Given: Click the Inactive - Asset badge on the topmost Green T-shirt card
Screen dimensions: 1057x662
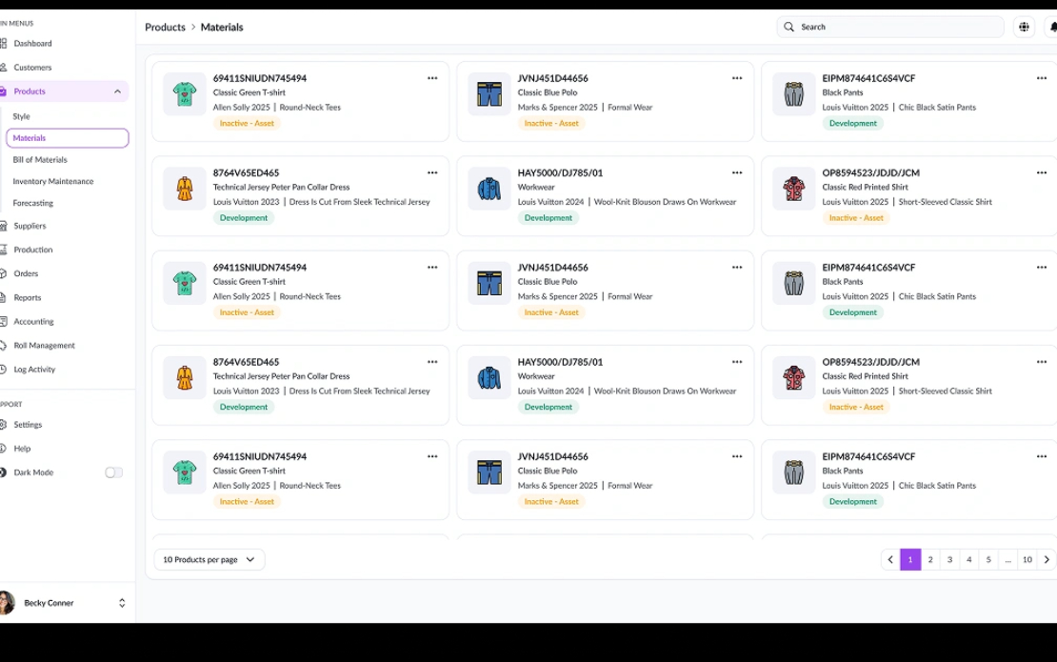Looking at the screenshot, I should (247, 124).
